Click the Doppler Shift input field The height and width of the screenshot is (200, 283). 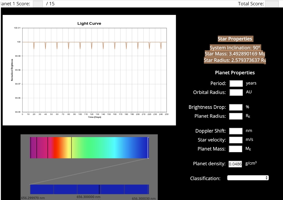pyautogui.click(x=236, y=131)
